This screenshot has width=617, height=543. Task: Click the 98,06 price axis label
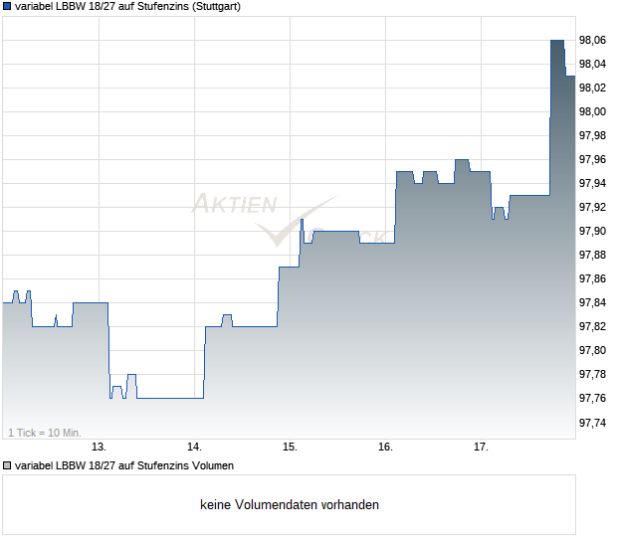tap(592, 40)
